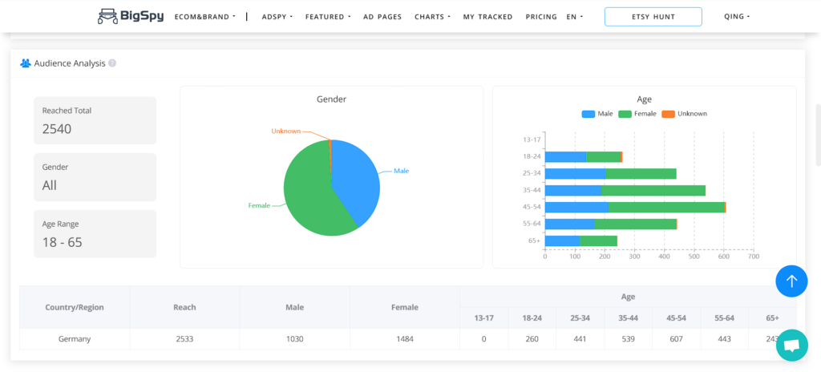Click the ETSY HUNT button
Image resolution: width=821 pixels, height=372 pixels.
pyautogui.click(x=653, y=17)
